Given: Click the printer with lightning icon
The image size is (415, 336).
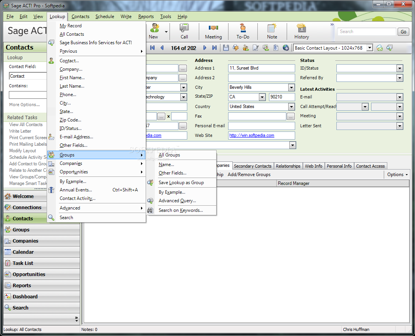Looking at the screenshot, I should [235, 48].
